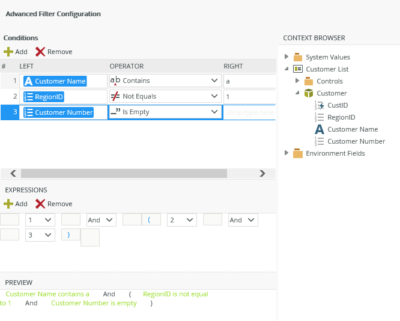Expand the System Values tree node
The height and width of the screenshot is (321, 400).
286,57
